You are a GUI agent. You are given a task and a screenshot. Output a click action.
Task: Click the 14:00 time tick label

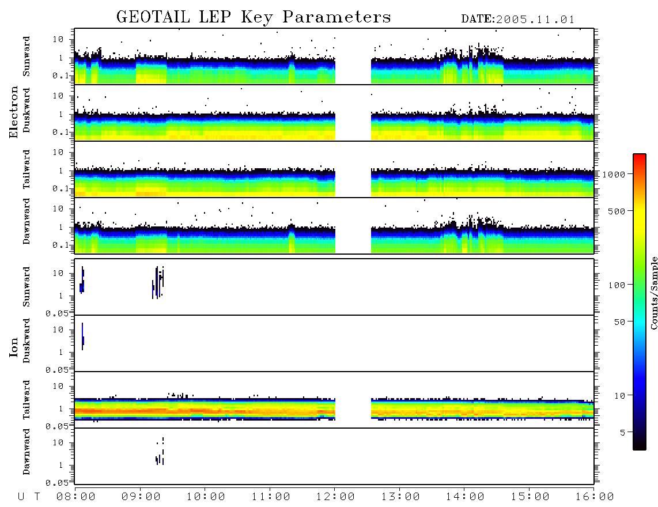[x=465, y=497]
